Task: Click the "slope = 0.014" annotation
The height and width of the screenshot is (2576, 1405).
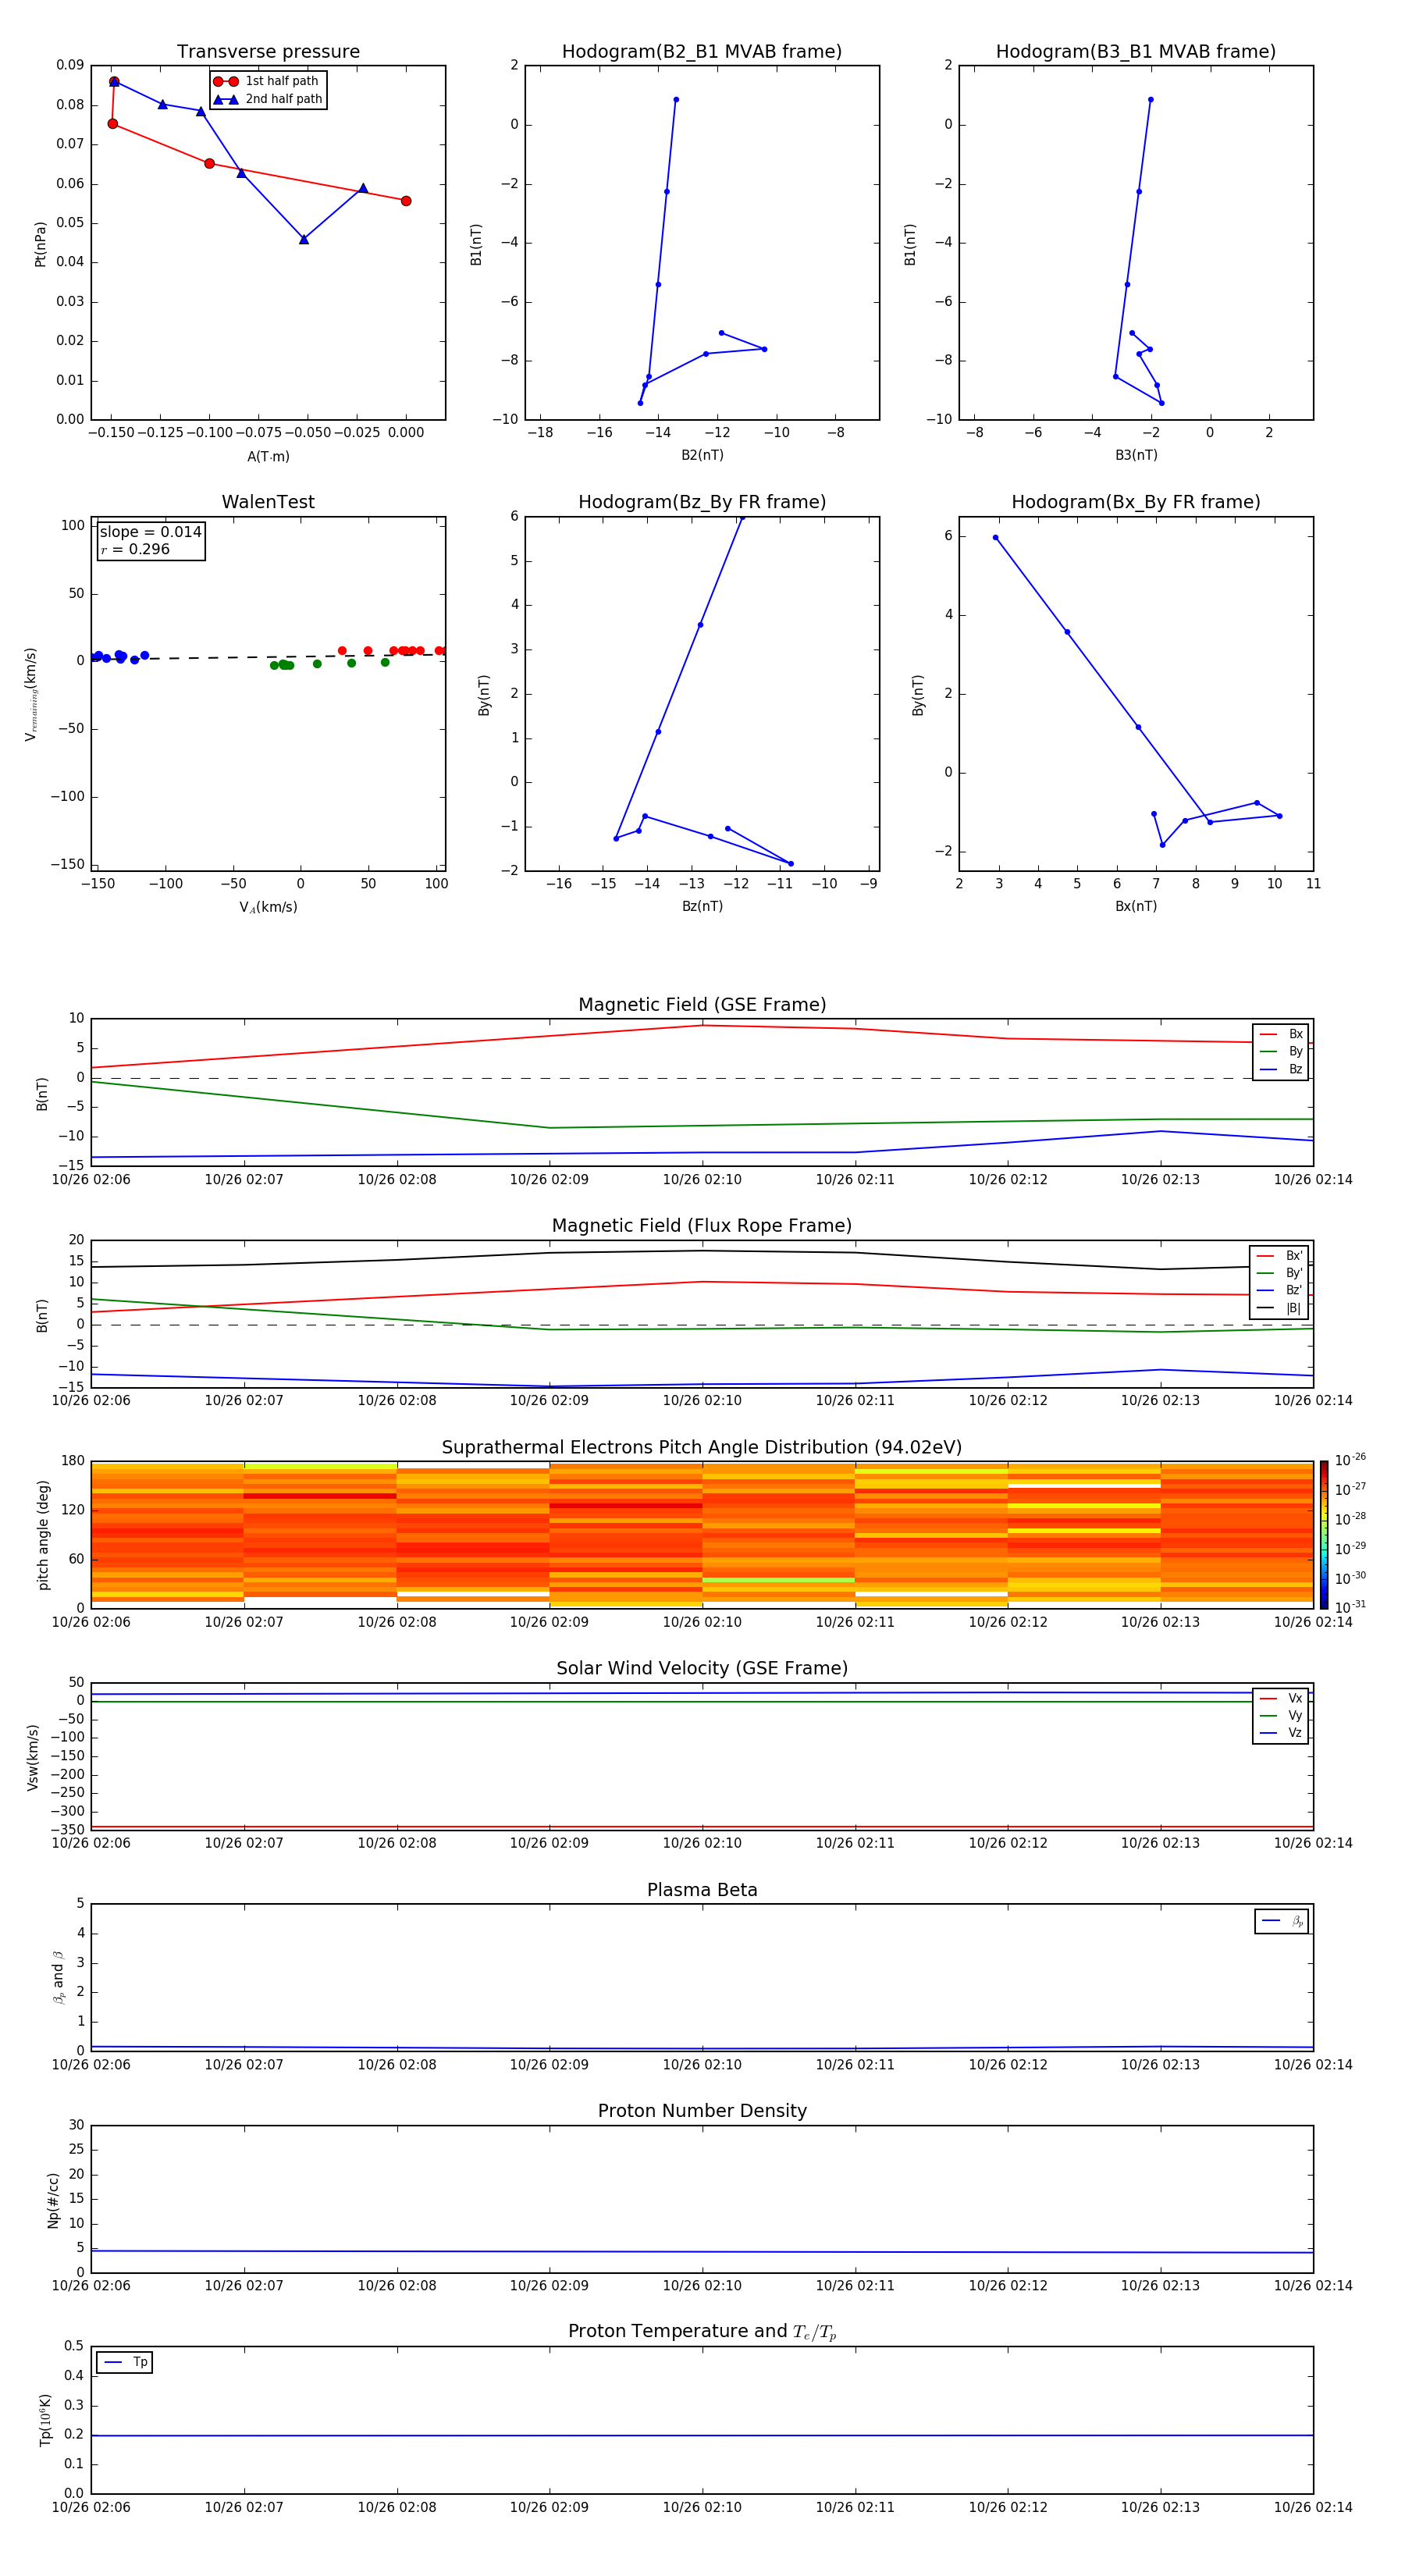Action: [151, 532]
